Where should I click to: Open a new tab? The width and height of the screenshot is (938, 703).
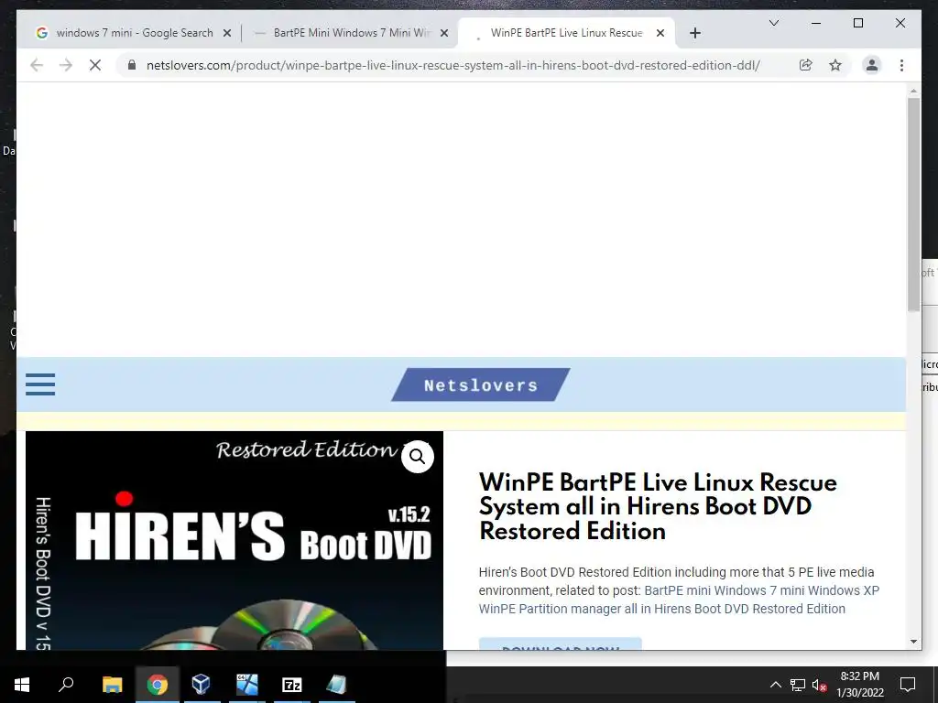tap(694, 33)
